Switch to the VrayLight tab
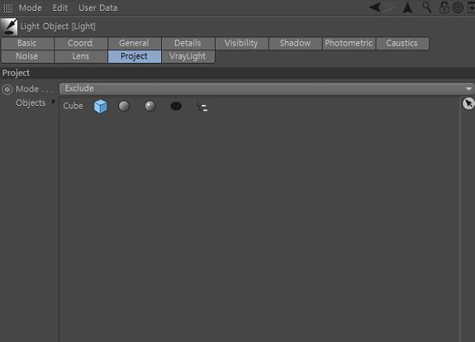Image resolution: width=475 pixels, height=342 pixels. [x=188, y=56]
